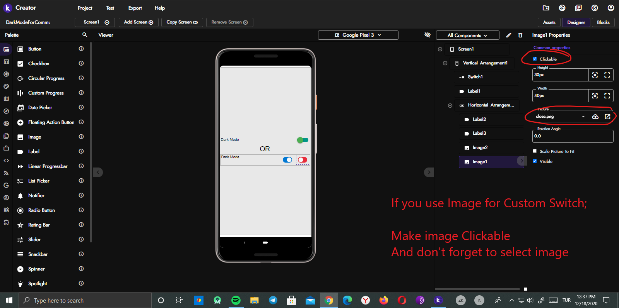The width and height of the screenshot is (619, 308).
Task: Click the Palette search magnifier icon
Action: click(85, 35)
